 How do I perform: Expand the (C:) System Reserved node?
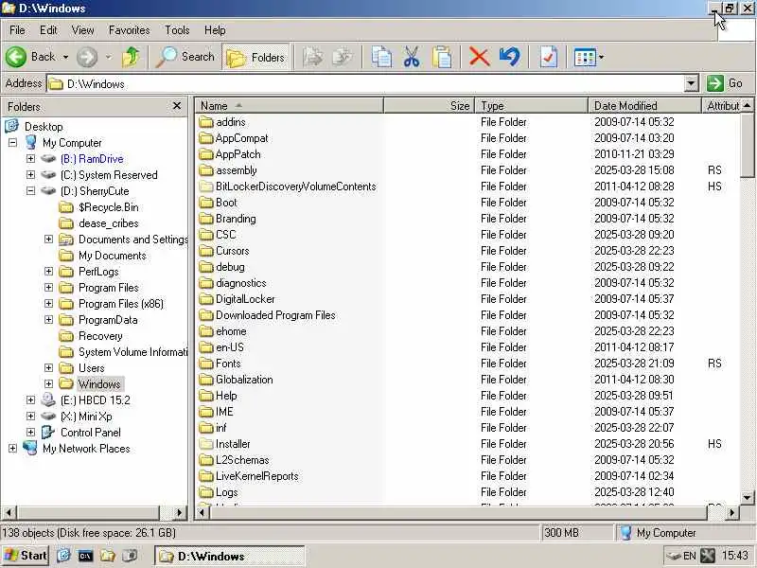pyautogui.click(x=30, y=174)
